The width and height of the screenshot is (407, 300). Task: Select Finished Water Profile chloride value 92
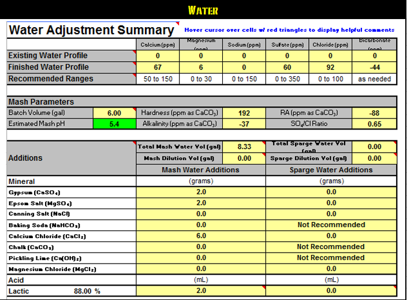(330, 68)
